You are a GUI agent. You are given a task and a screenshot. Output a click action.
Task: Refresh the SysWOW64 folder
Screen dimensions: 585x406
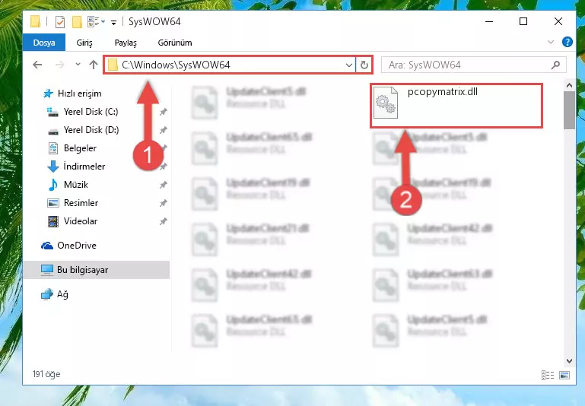tap(364, 65)
